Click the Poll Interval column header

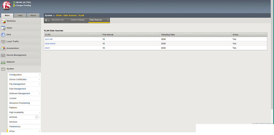[x=131, y=35]
